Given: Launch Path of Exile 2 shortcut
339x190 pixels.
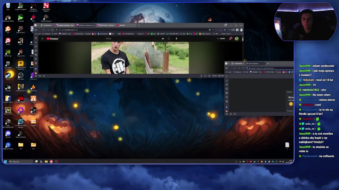Looking at the screenshot, I should pyautogui.click(x=21, y=30).
